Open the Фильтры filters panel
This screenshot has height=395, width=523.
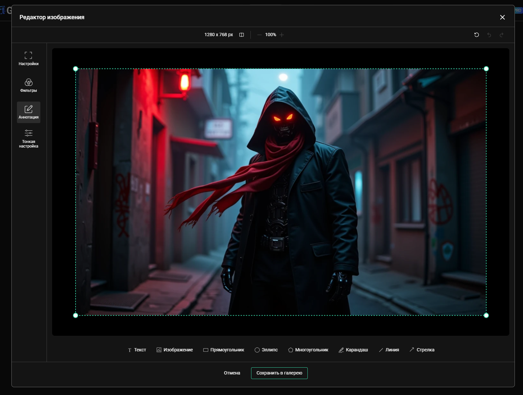(x=29, y=85)
